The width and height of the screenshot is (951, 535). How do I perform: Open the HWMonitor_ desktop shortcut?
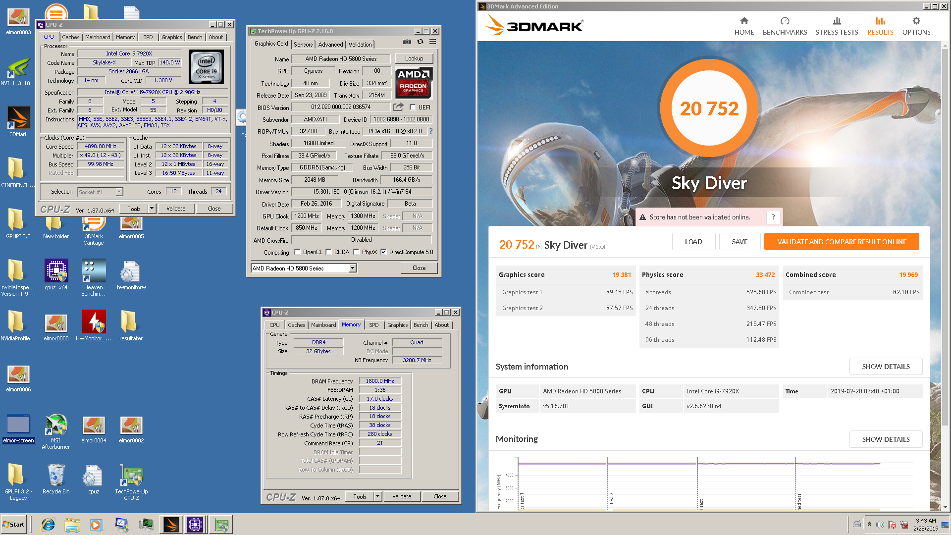point(94,326)
